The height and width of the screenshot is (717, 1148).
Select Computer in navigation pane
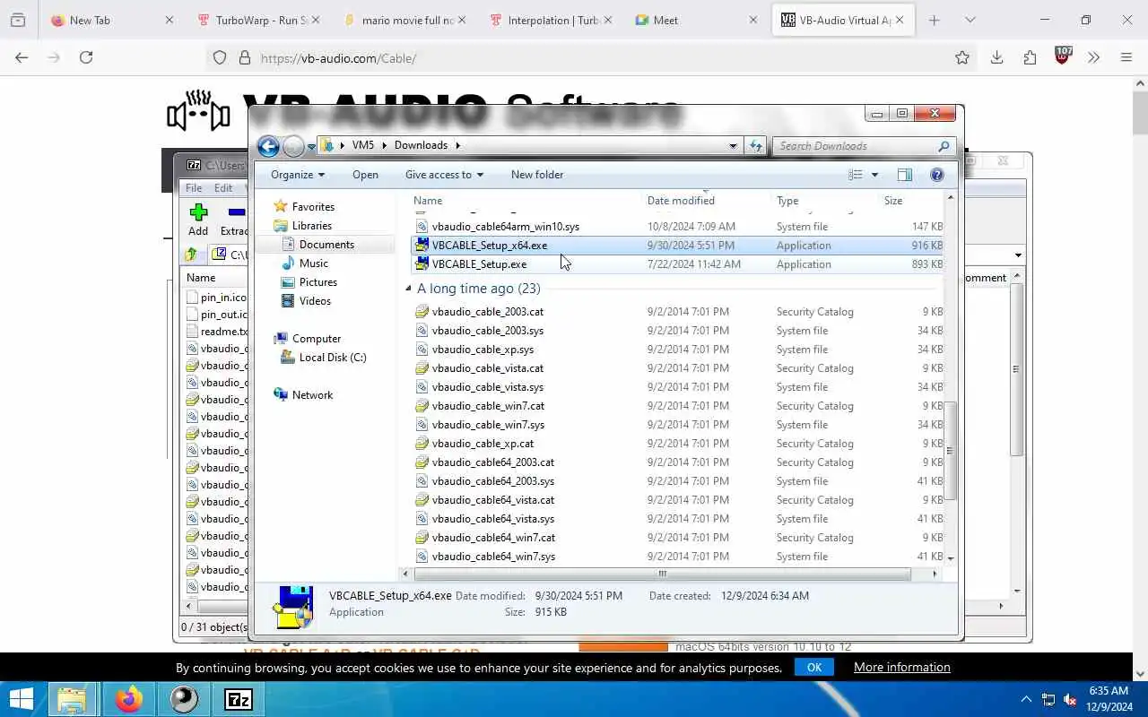pos(316,339)
